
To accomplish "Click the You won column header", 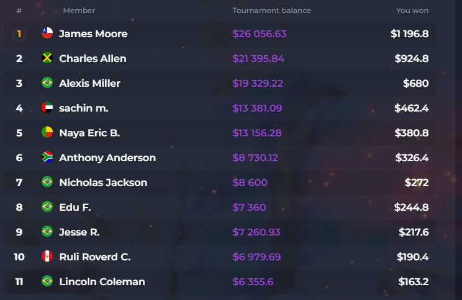I will point(412,11).
